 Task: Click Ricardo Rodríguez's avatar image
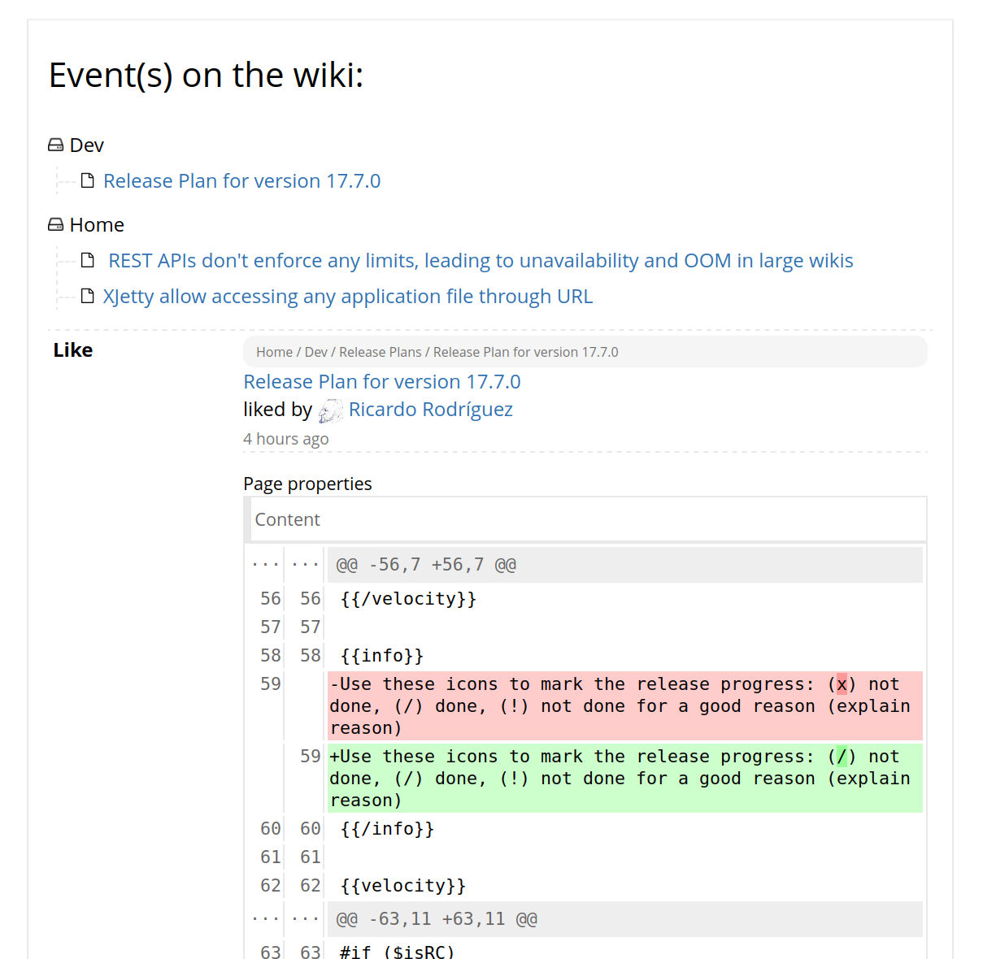(330, 411)
